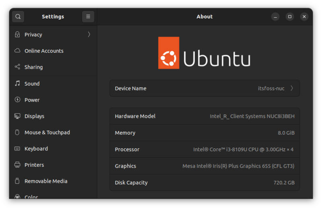Switch to Displays panel
This screenshot has height=209, width=322.
[x=53, y=116]
